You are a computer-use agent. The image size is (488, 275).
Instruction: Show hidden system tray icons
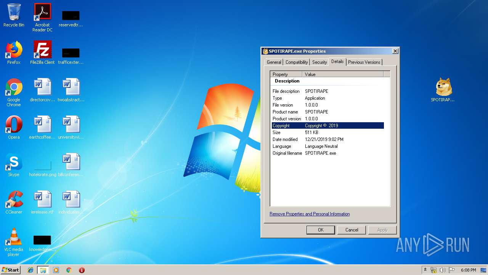[x=425, y=270]
